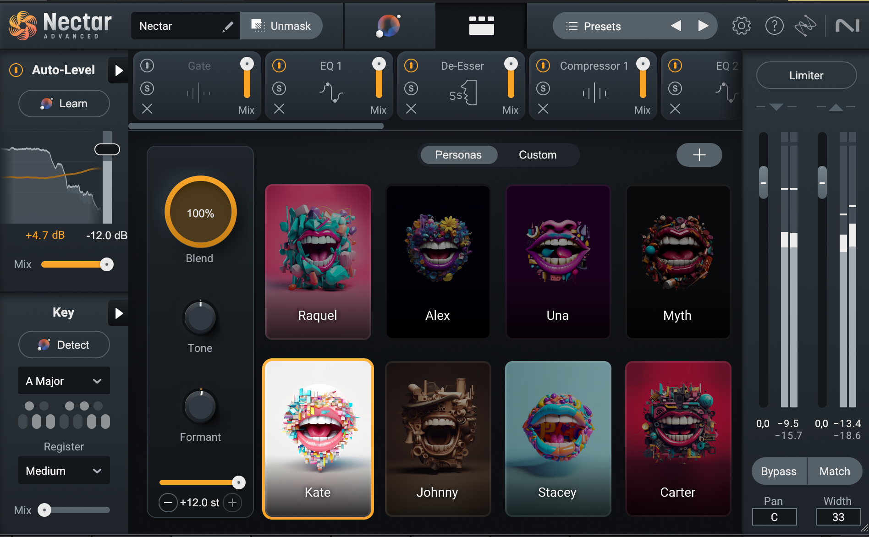
Task: Expand the Key panel arrow
Action: tap(118, 313)
